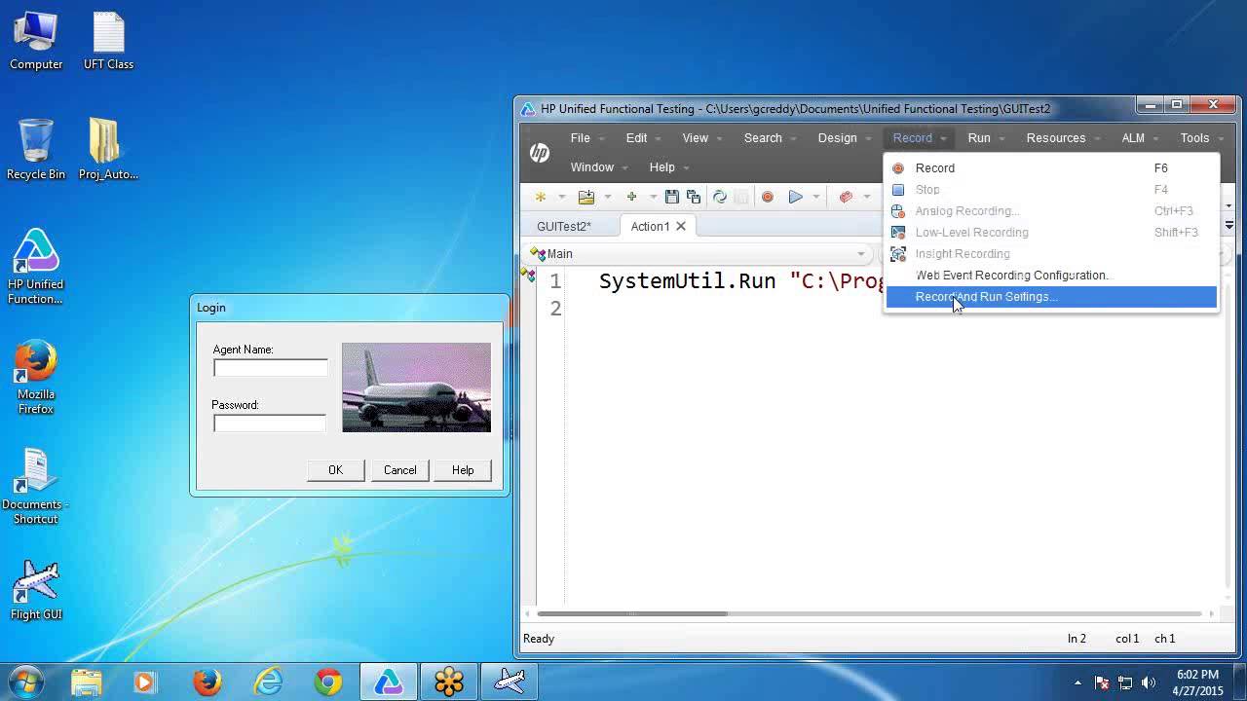Click the Password input field in Login
1247x701 pixels.
pyautogui.click(x=270, y=423)
